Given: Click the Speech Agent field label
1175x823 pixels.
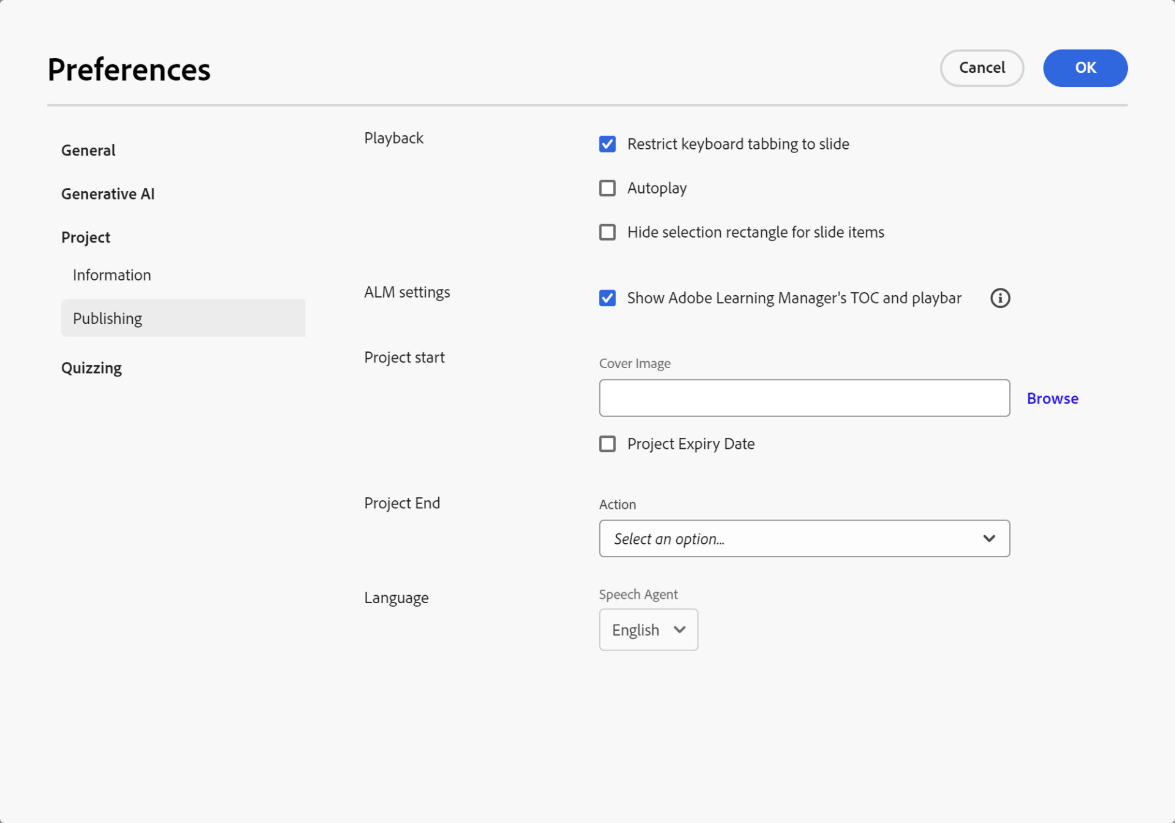Looking at the screenshot, I should point(638,595).
